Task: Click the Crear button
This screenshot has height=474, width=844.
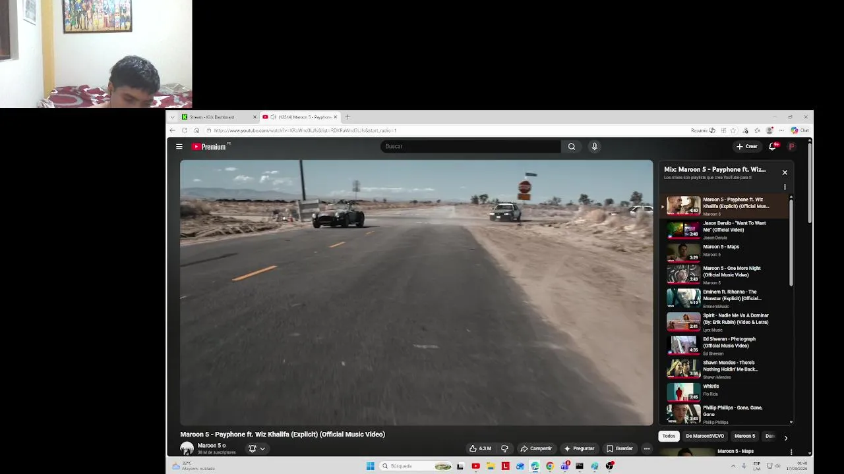Action: [x=747, y=146]
